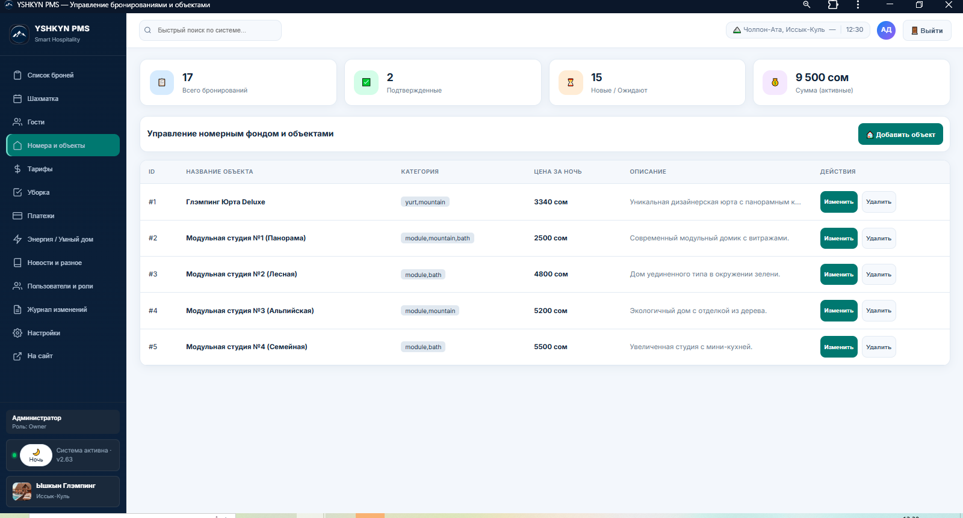Click the total bookings clipboard icon
This screenshot has width=963, height=518.
(x=161, y=82)
